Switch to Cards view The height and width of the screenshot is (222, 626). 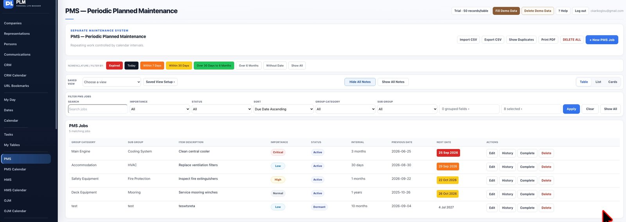click(613, 82)
